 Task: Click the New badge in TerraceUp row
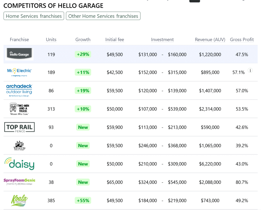click(x=83, y=145)
